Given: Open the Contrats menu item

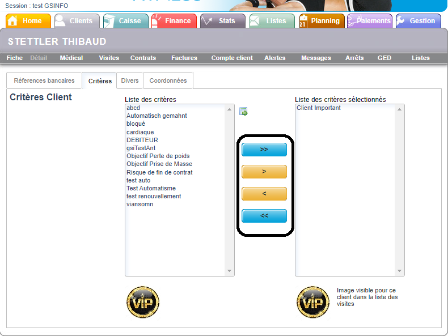Looking at the screenshot, I should coord(143,58).
